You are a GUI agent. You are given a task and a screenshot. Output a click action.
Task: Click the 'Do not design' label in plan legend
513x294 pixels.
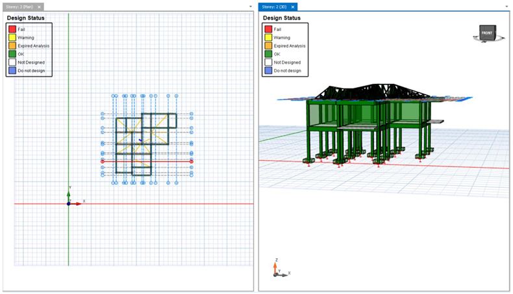coord(31,70)
